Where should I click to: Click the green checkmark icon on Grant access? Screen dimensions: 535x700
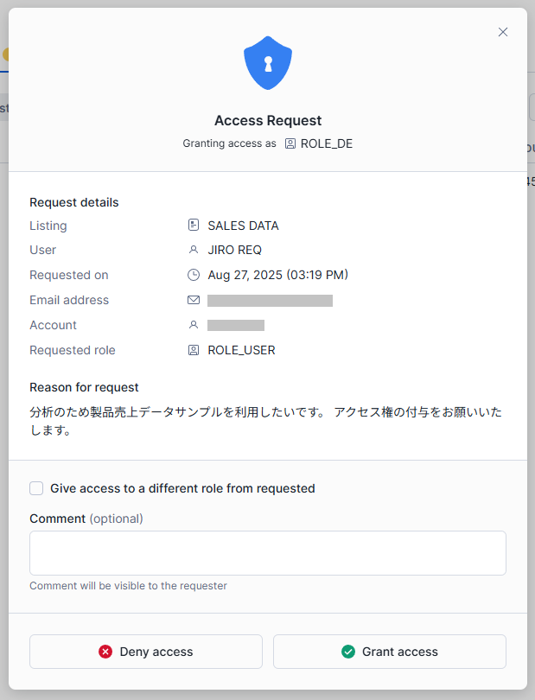point(348,652)
